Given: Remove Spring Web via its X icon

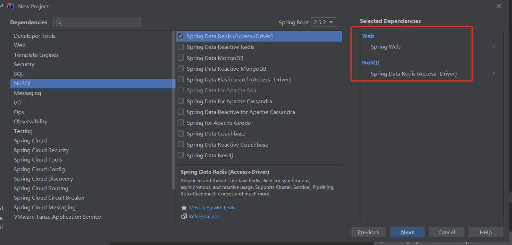Looking at the screenshot, I should click(494, 46).
